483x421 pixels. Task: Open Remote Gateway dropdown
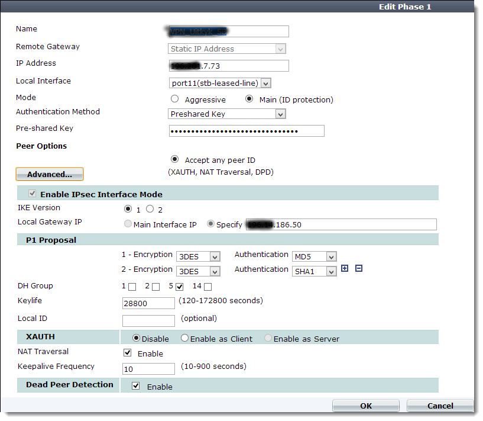227,49
